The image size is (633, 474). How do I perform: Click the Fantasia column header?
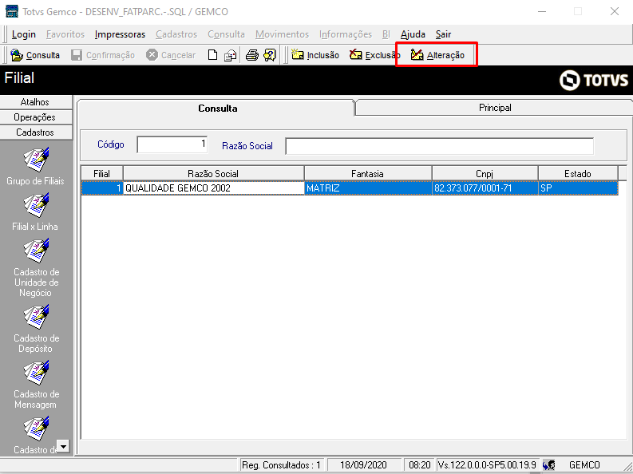[x=368, y=173]
